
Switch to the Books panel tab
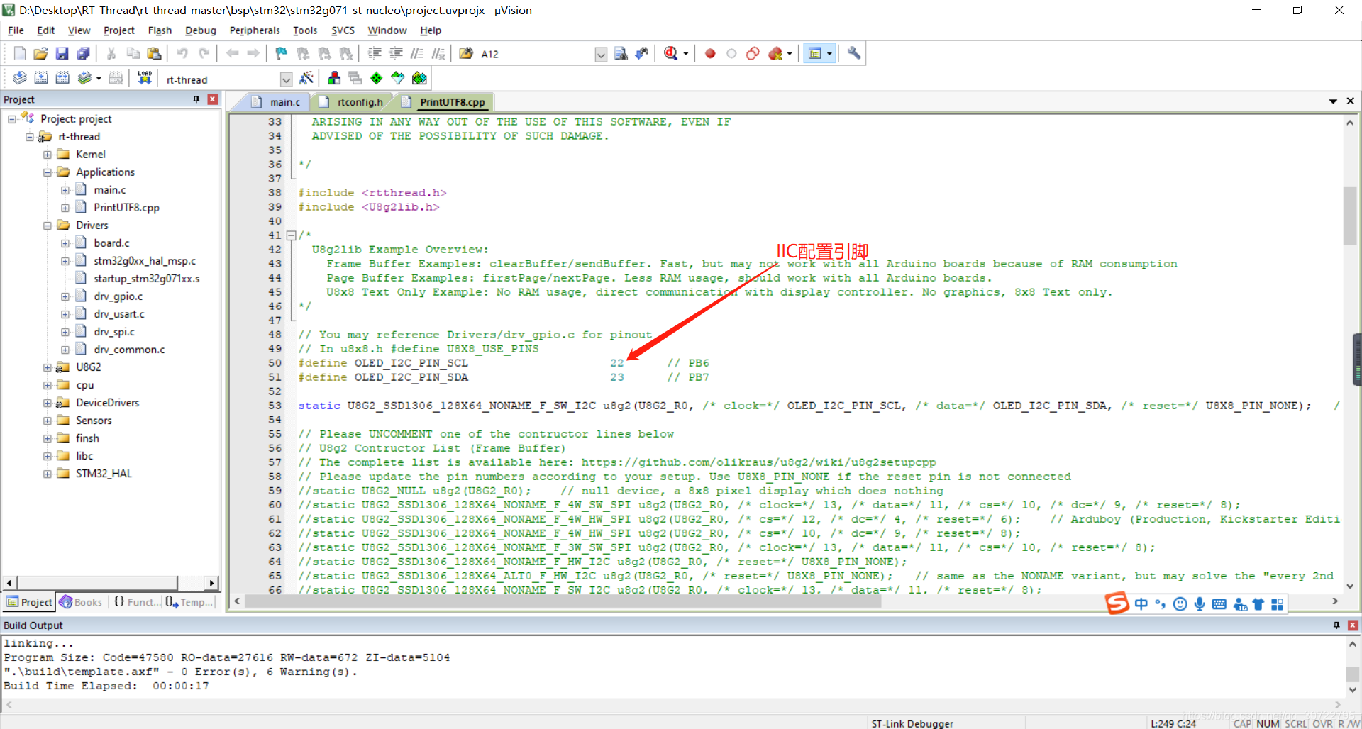pos(81,602)
